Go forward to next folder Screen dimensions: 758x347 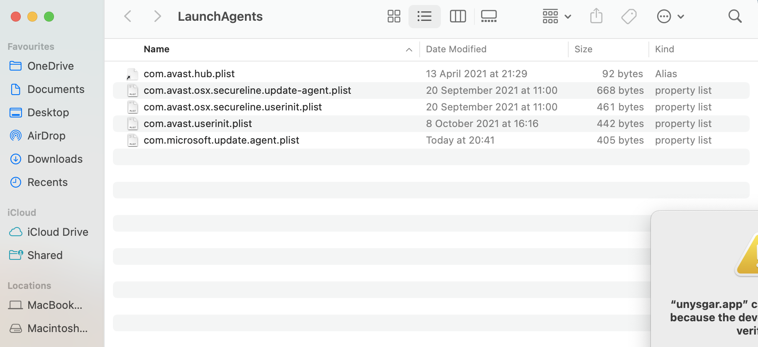click(157, 17)
